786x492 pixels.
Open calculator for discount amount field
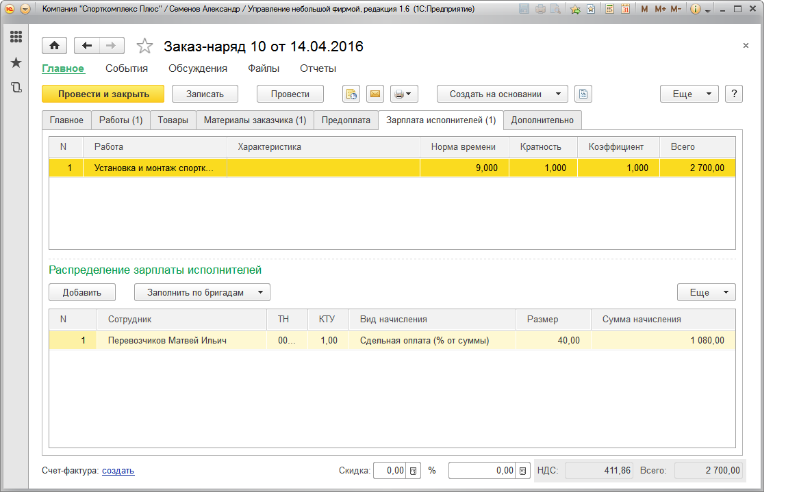coord(522,471)
